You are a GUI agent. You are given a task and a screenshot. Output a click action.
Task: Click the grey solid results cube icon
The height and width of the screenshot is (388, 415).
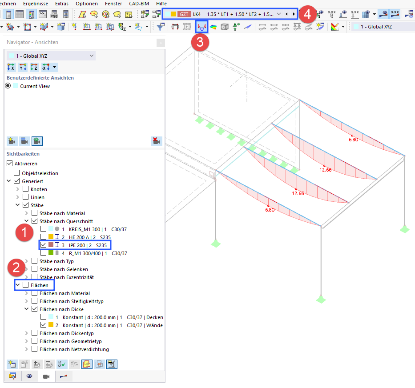(225, 27)
